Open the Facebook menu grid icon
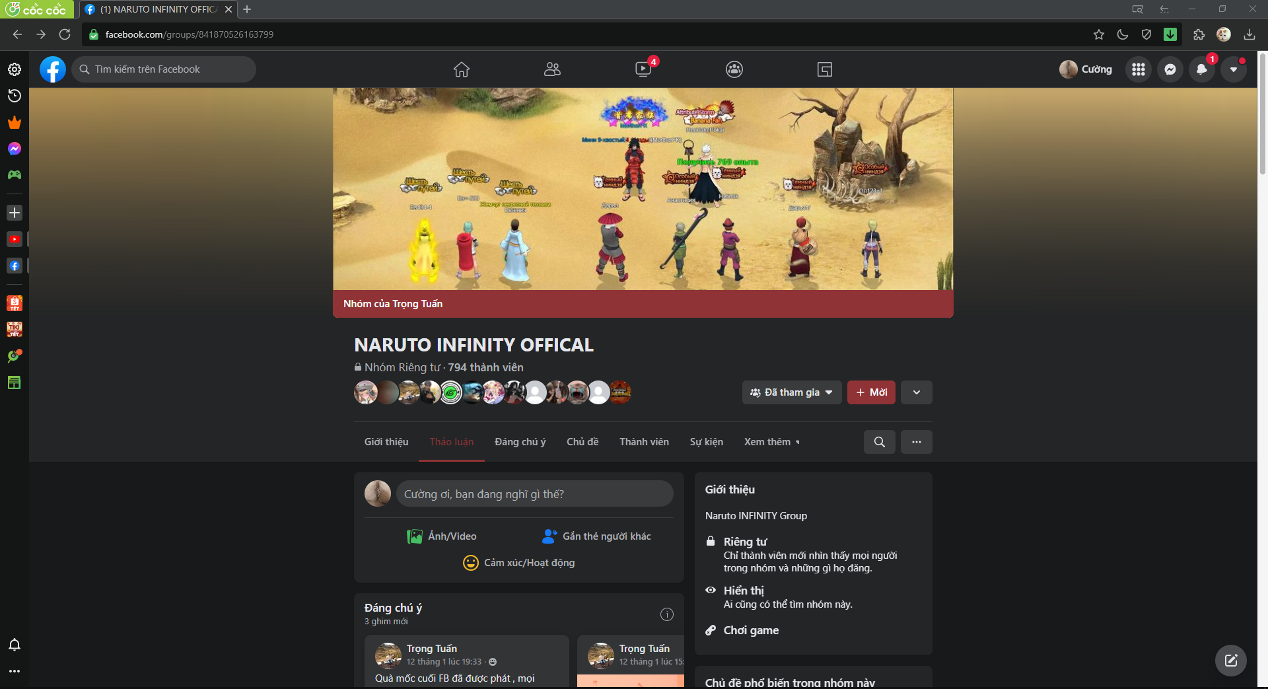Viewport: 1268px width, 689px height. [x=1139, y=69]
